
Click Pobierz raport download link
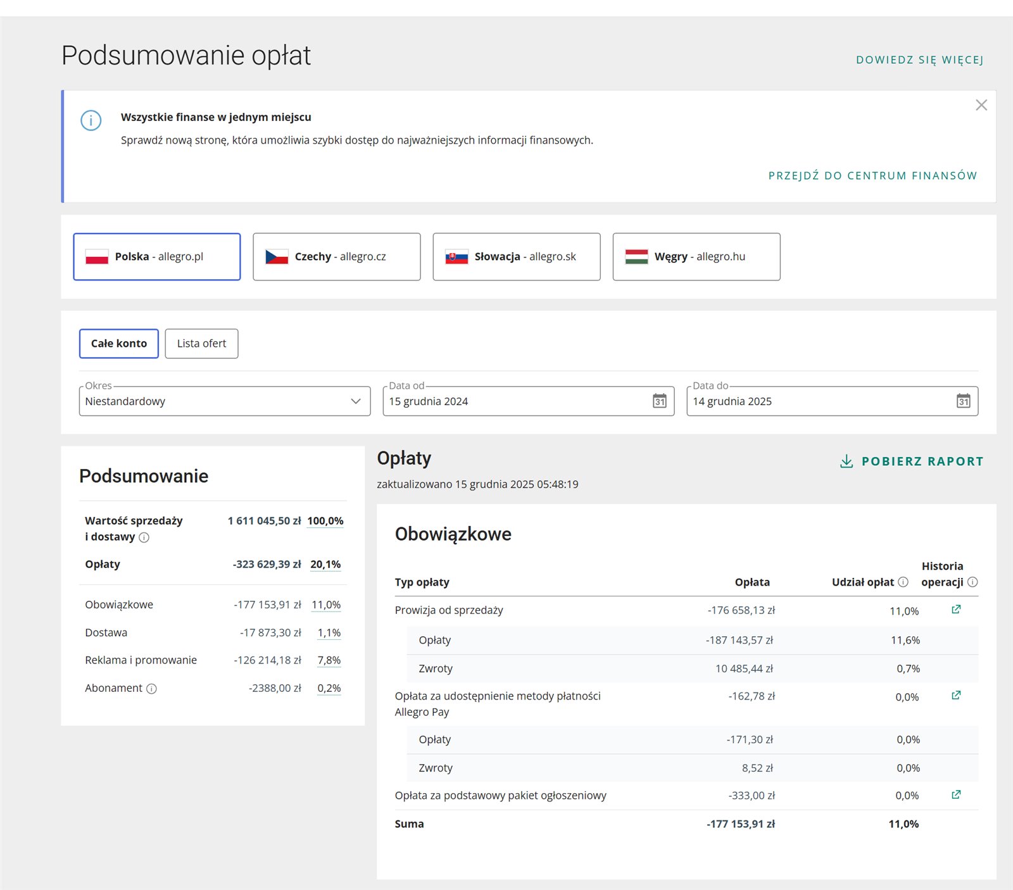tap(912, 461)
